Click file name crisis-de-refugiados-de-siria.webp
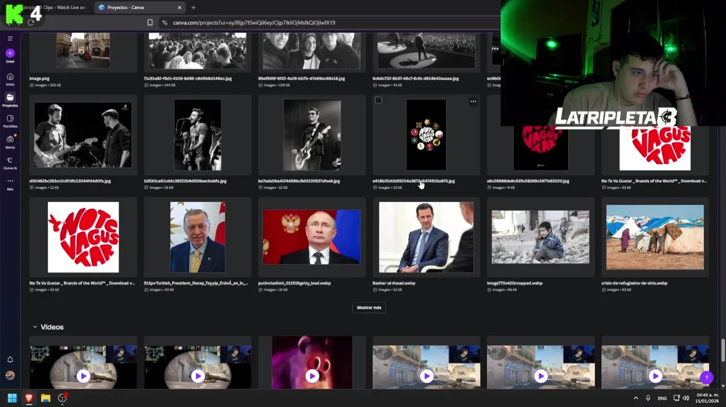 634,283
